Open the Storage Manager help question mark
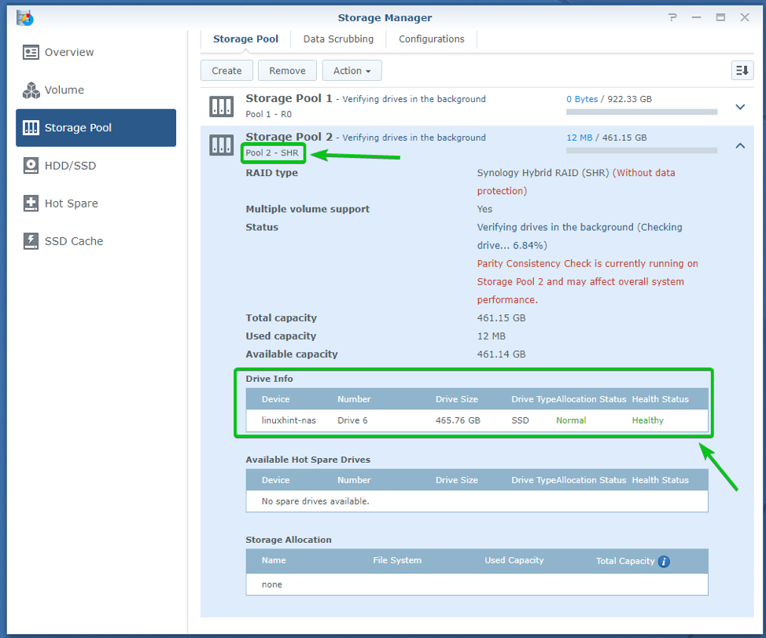 [672, 17]
